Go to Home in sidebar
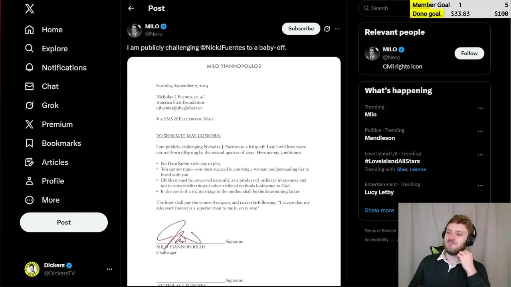 click(x=44, y=30)
